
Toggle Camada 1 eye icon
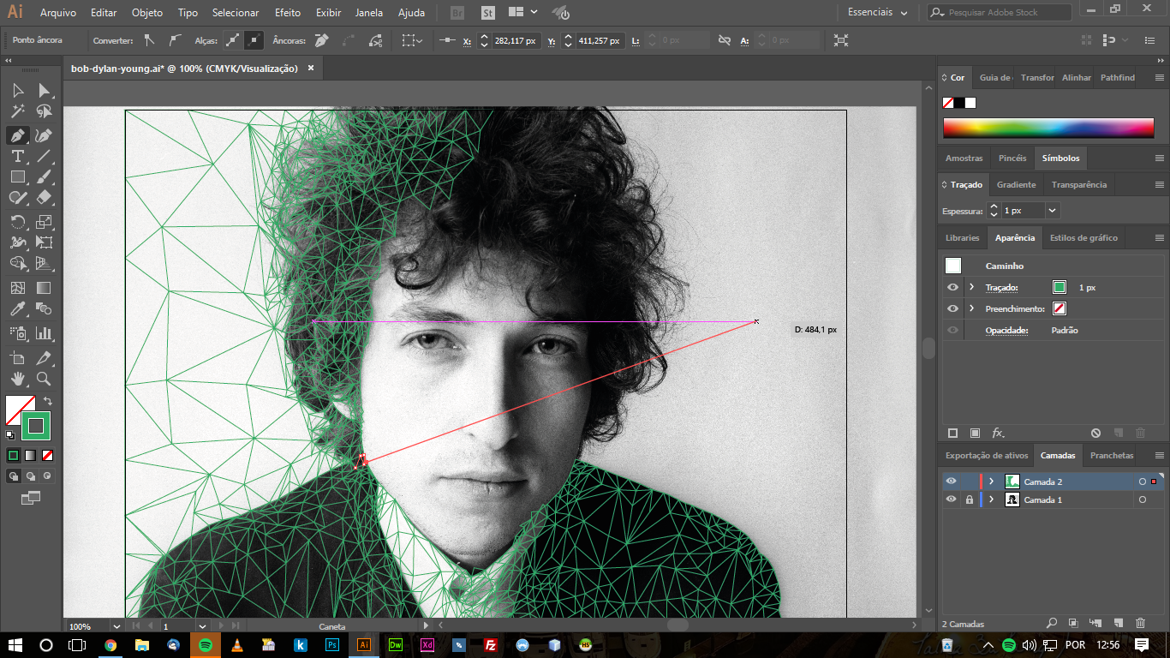(x=951, y=499)
